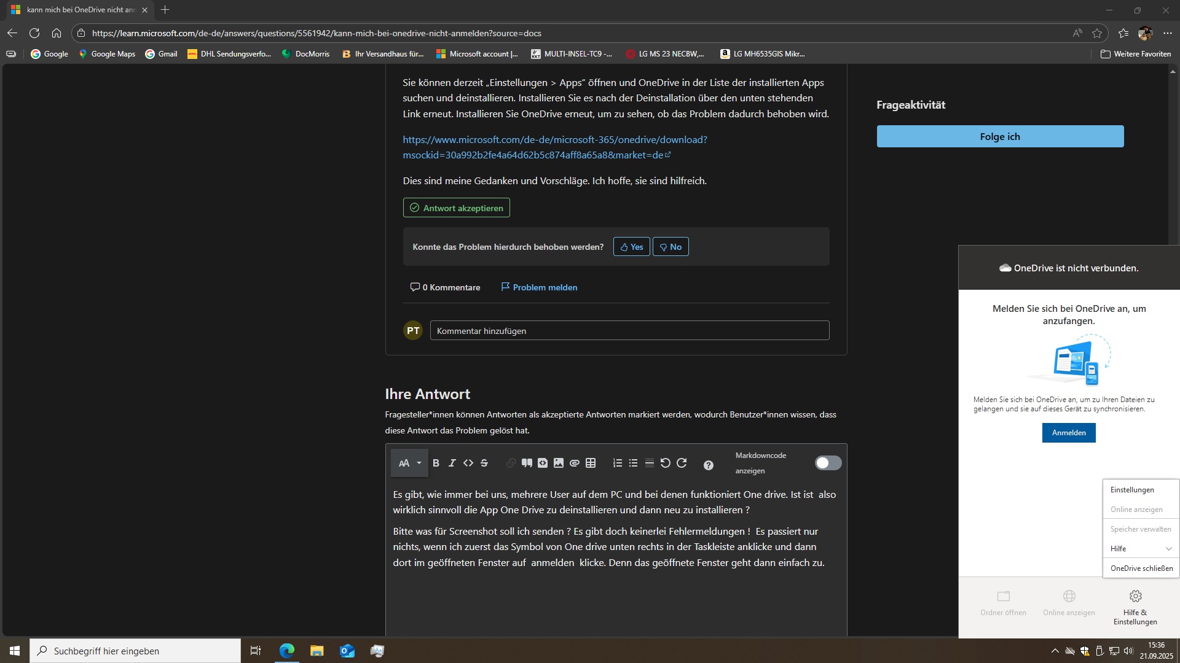Open the AA text size dropdown
Screen dimensions: 1180x663
409,463
